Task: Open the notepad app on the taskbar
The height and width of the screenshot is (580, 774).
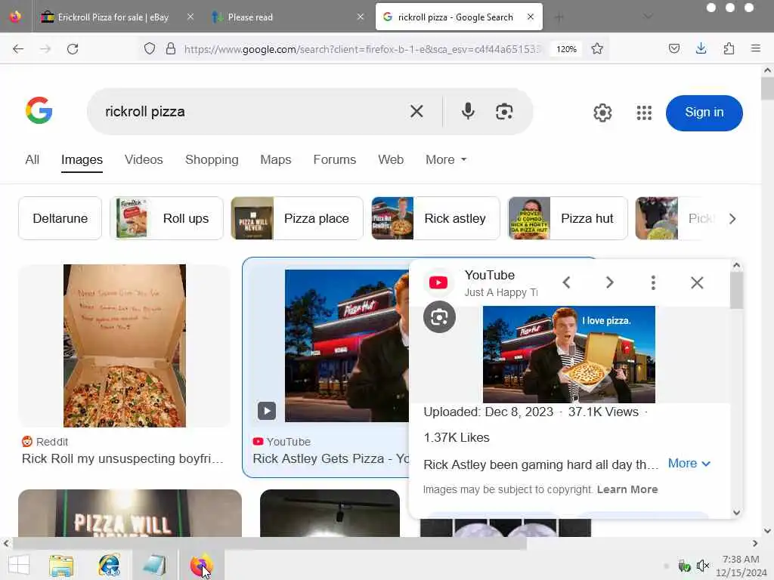Action: (154, 565)
